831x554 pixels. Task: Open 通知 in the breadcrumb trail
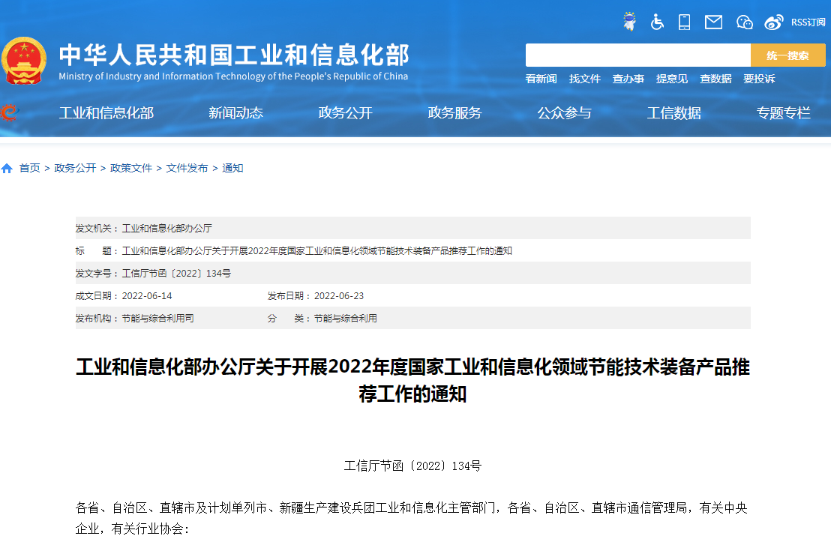[232, 168]
